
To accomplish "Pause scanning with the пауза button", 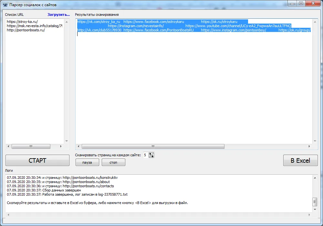I will [x=87, y=162].
